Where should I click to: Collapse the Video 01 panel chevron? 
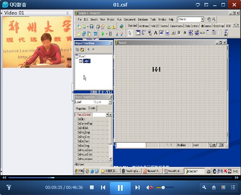(x=67, y=13)
